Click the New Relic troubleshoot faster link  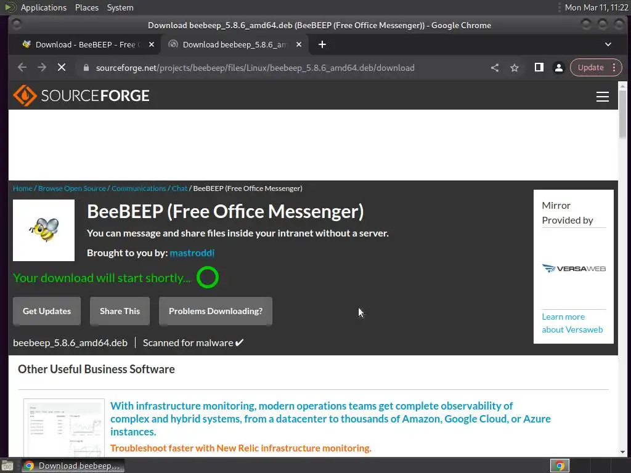tap(241, 448)
